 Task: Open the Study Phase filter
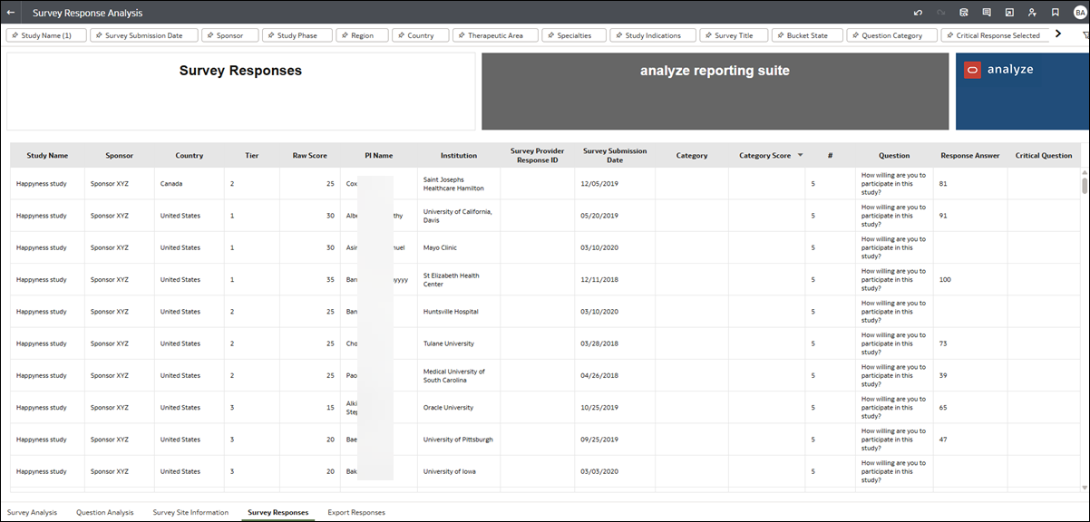[x=297, y=35]
